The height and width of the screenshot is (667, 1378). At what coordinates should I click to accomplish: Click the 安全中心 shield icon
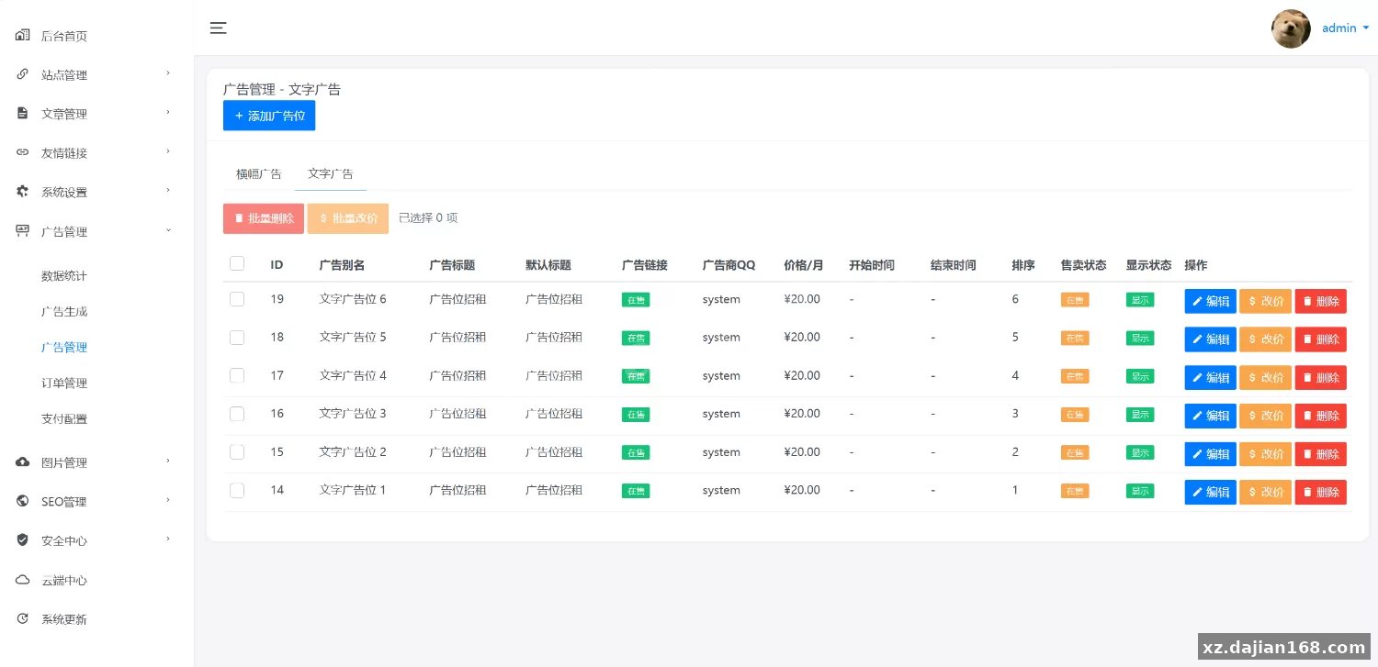[x=23, y=540]
